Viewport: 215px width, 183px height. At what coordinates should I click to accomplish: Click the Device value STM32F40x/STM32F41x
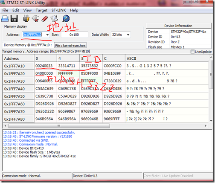189,32
